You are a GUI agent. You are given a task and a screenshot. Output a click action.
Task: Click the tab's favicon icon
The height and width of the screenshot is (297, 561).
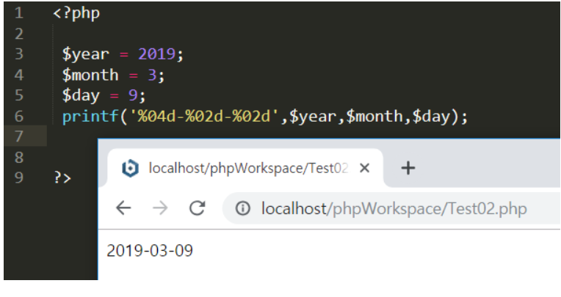pos(130,168)
